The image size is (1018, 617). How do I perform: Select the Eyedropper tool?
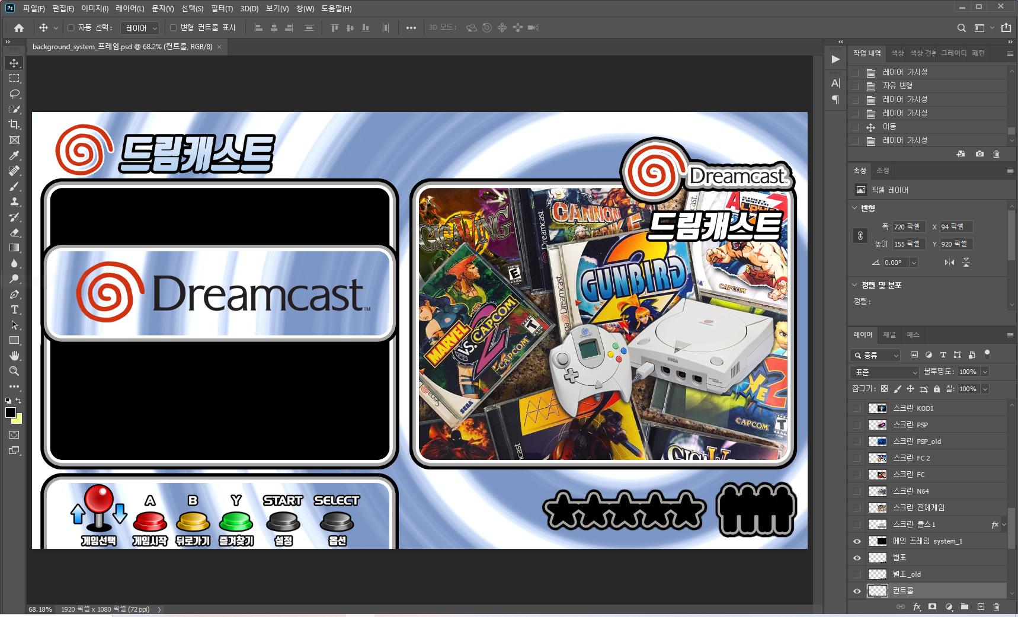tap(14, 155)
